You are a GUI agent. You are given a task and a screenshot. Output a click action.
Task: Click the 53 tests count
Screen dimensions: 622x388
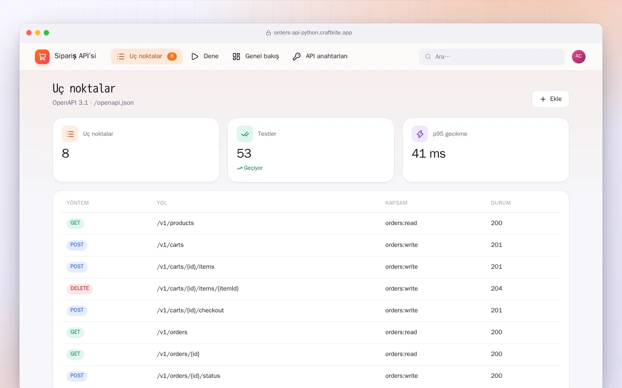[x=244, y=154]
